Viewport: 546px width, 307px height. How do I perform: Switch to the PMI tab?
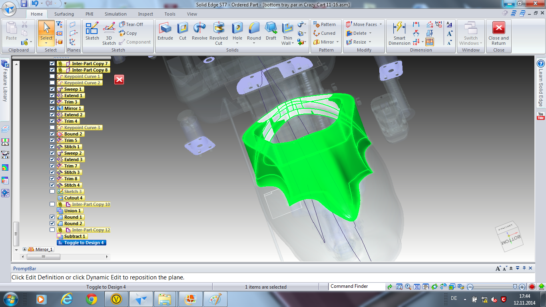89,14
